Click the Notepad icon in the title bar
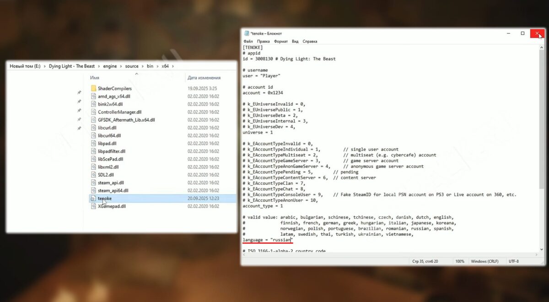Viewport: 549px width, 302px height. click(247, 33)
